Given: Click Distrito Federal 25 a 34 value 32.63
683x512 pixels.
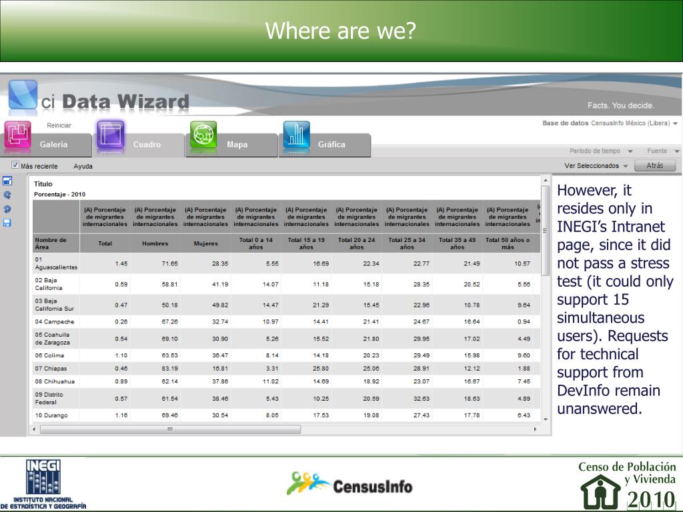Looking at the screenshot, I should (422, 399).
